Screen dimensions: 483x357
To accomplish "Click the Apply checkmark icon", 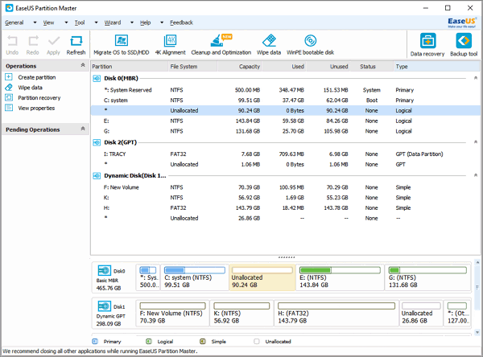I will pyautogui.click(x=54, y=41).
